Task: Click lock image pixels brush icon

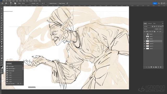Action: pos(149,32)
